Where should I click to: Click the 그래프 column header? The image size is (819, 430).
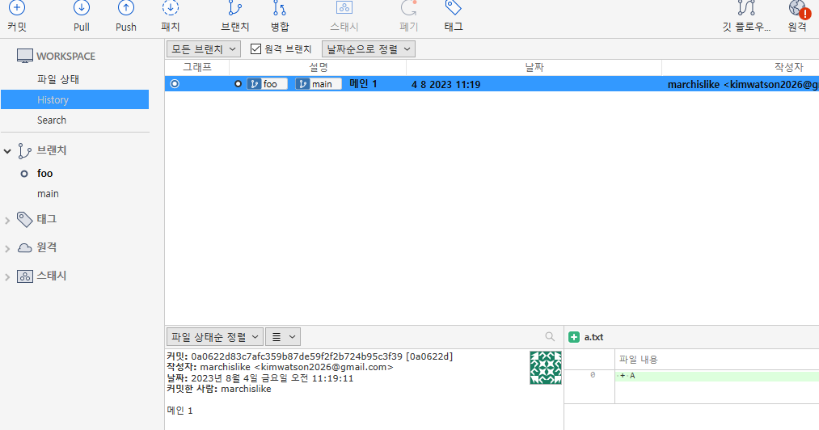point(197,67)
